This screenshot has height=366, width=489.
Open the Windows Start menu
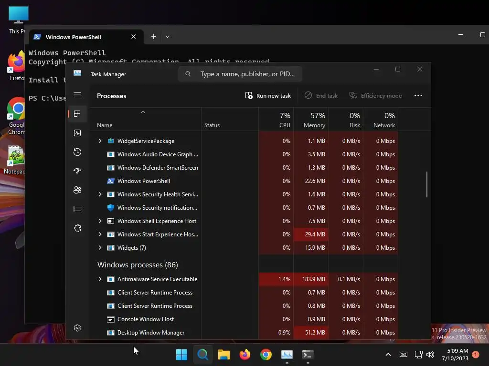click(x=181, y=355)
